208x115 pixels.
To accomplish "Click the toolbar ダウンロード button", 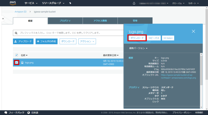I will click(68, 41).
